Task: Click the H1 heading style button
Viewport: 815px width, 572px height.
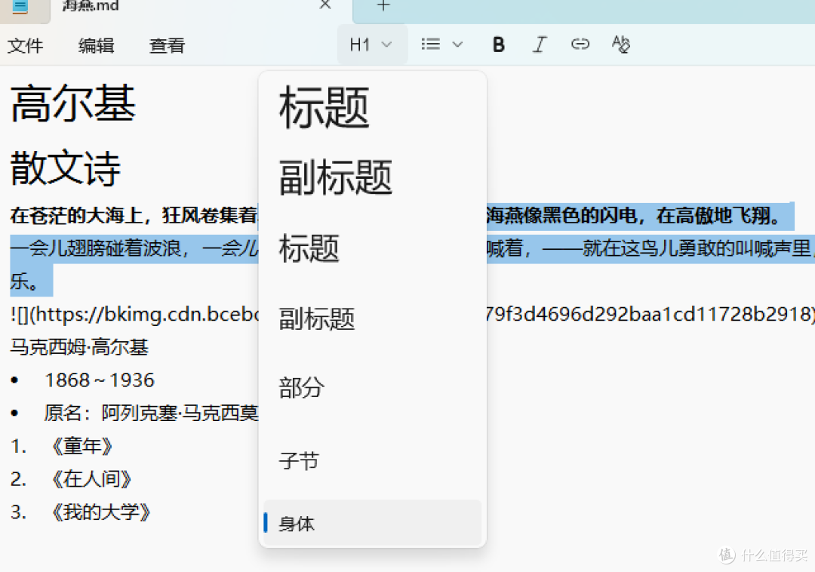Action: tap(361, 44)
